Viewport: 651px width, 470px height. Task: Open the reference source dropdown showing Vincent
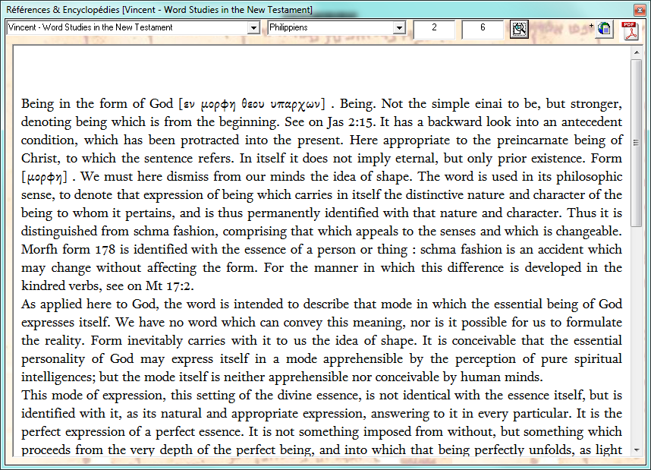(253, 28)
